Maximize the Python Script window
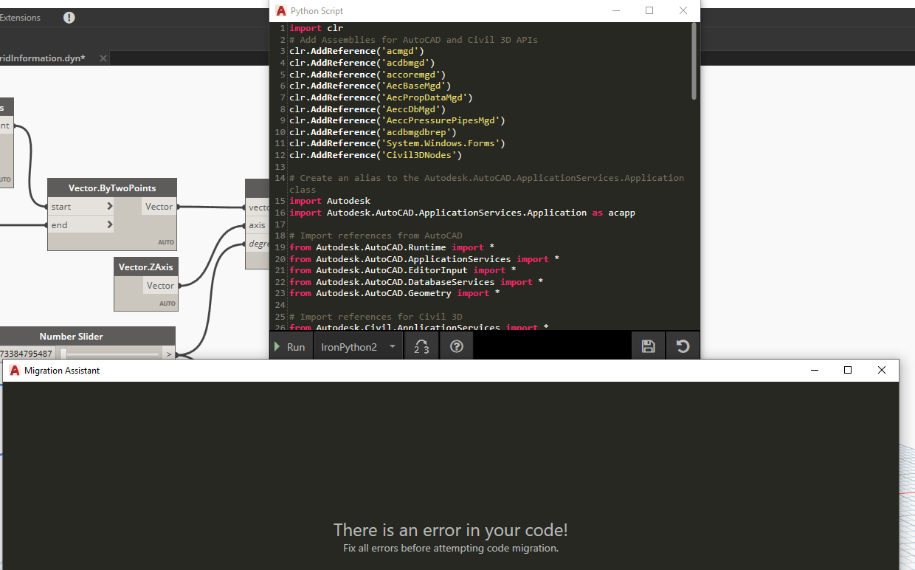Viewport: 915px width, 570px height. pos(649,10)
